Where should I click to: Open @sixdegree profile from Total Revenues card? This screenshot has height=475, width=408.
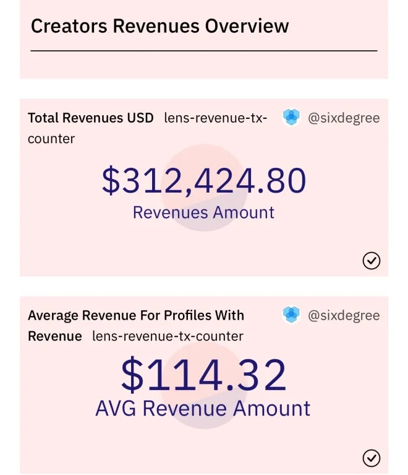(x=344, y=118)
